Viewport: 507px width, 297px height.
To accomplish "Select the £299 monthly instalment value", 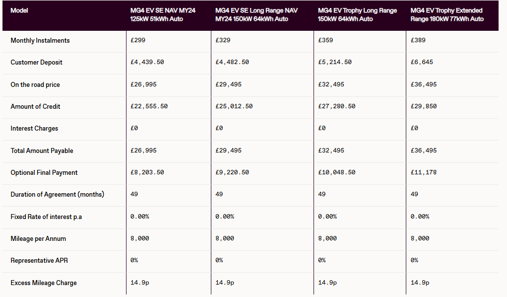I will click(138, 40).
